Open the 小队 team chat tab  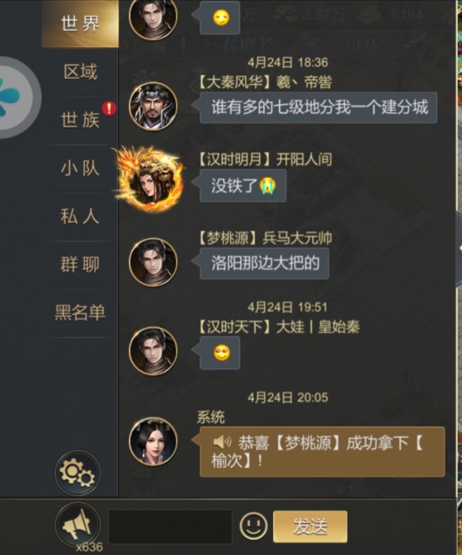pos(80,168)
